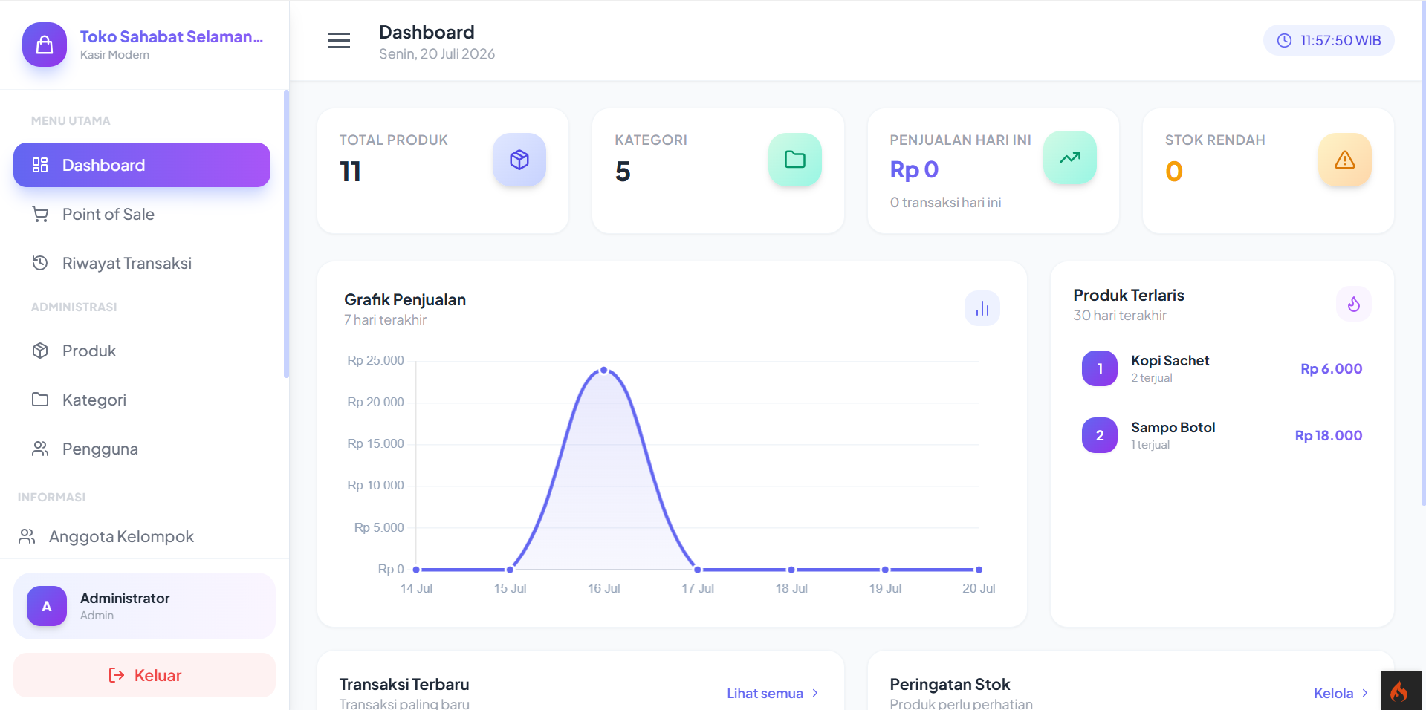
Task: Click the Administrator avatar letter A
Action: 47,606
